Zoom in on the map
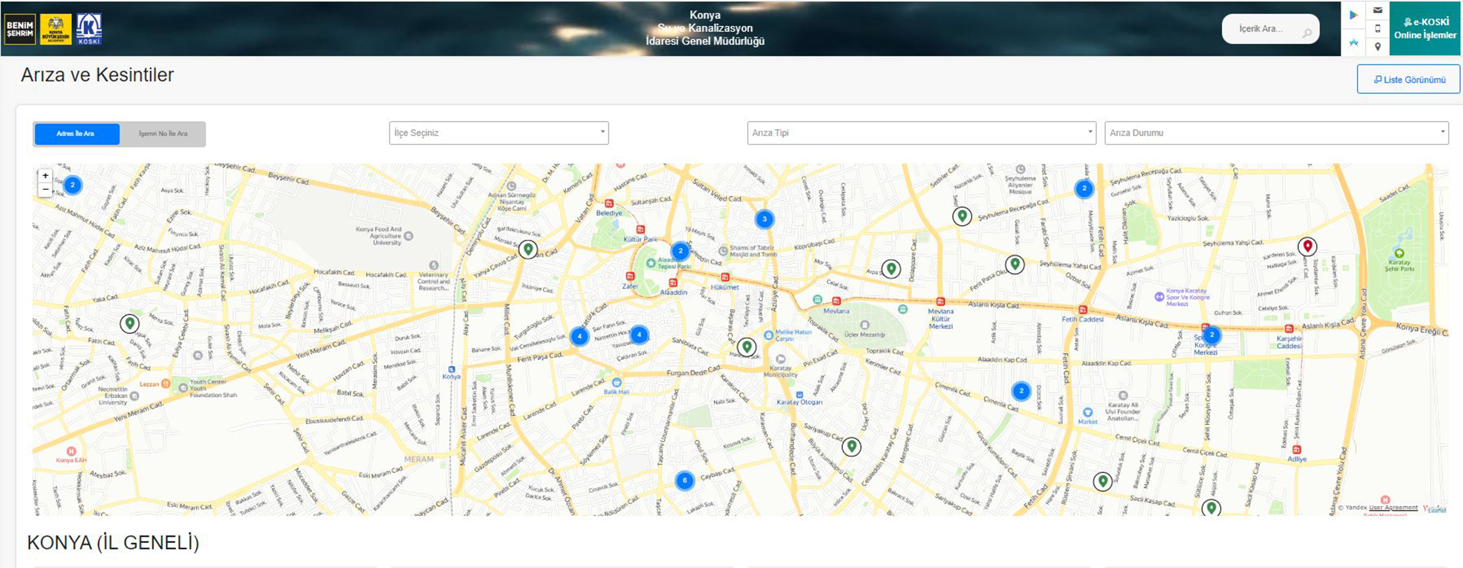This screenshot has width=1463, height=568. 46,176
